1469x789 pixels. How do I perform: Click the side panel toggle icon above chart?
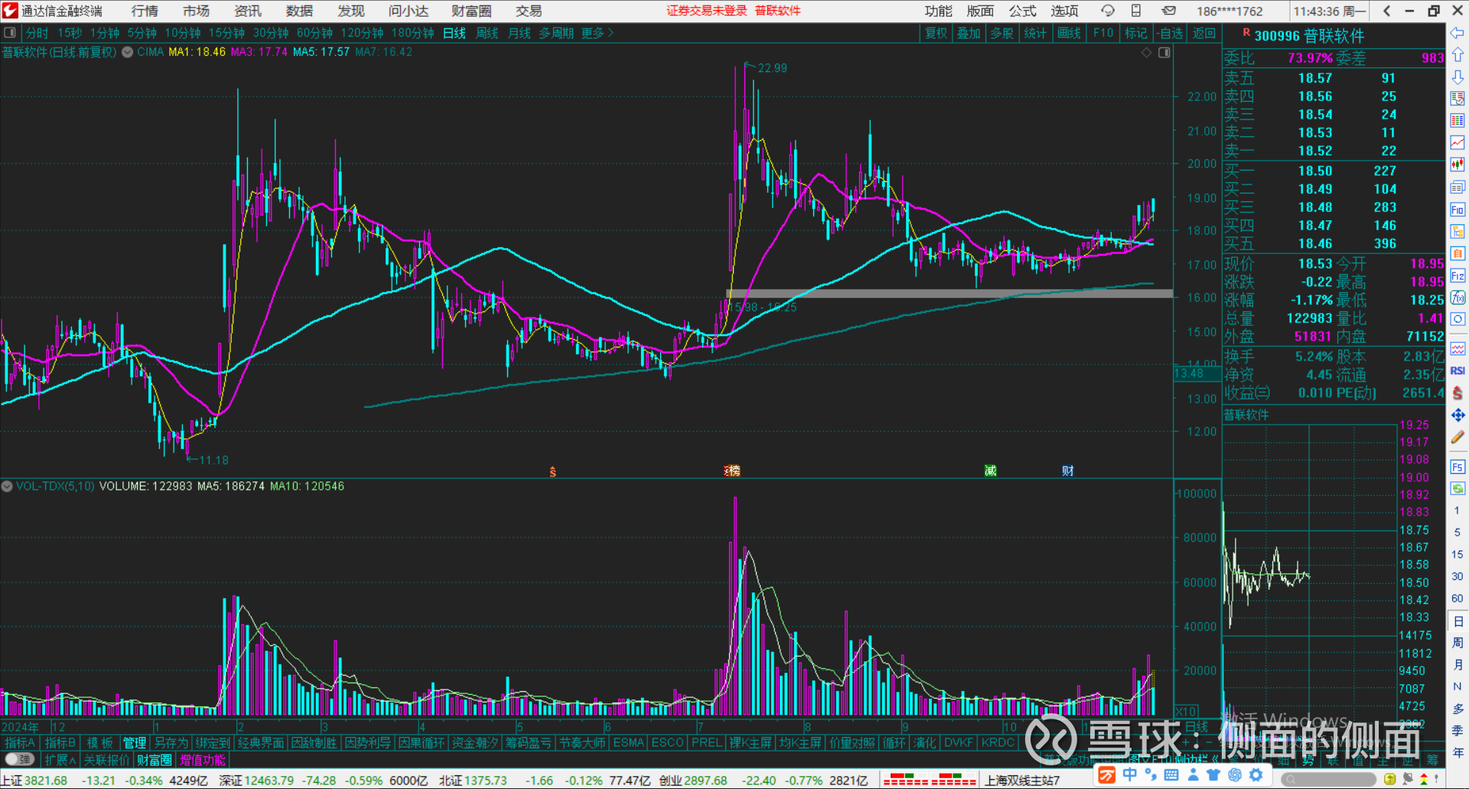[x=1164, y=52]
